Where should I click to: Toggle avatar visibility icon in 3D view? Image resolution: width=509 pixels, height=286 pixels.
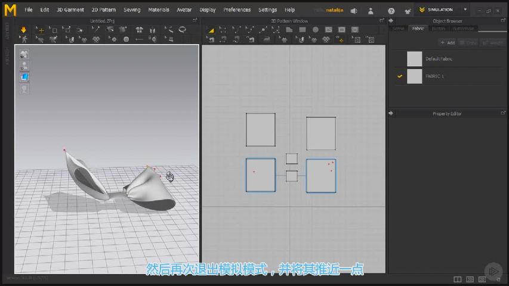[24, 66]
